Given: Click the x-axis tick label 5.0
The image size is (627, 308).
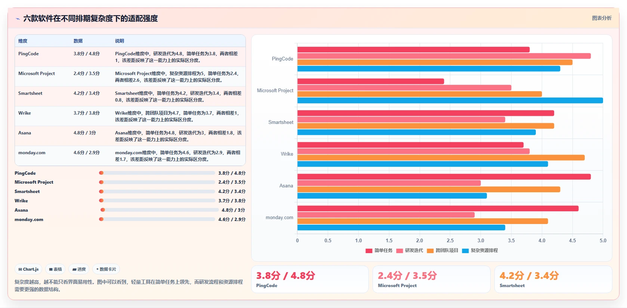Looking at the screenshot, I should pos(603,241).
